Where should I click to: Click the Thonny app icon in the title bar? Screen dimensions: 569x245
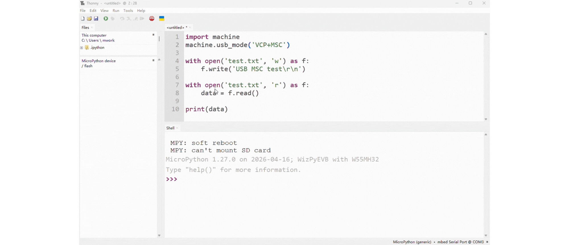pyautogui.click(x=83, y=3)
